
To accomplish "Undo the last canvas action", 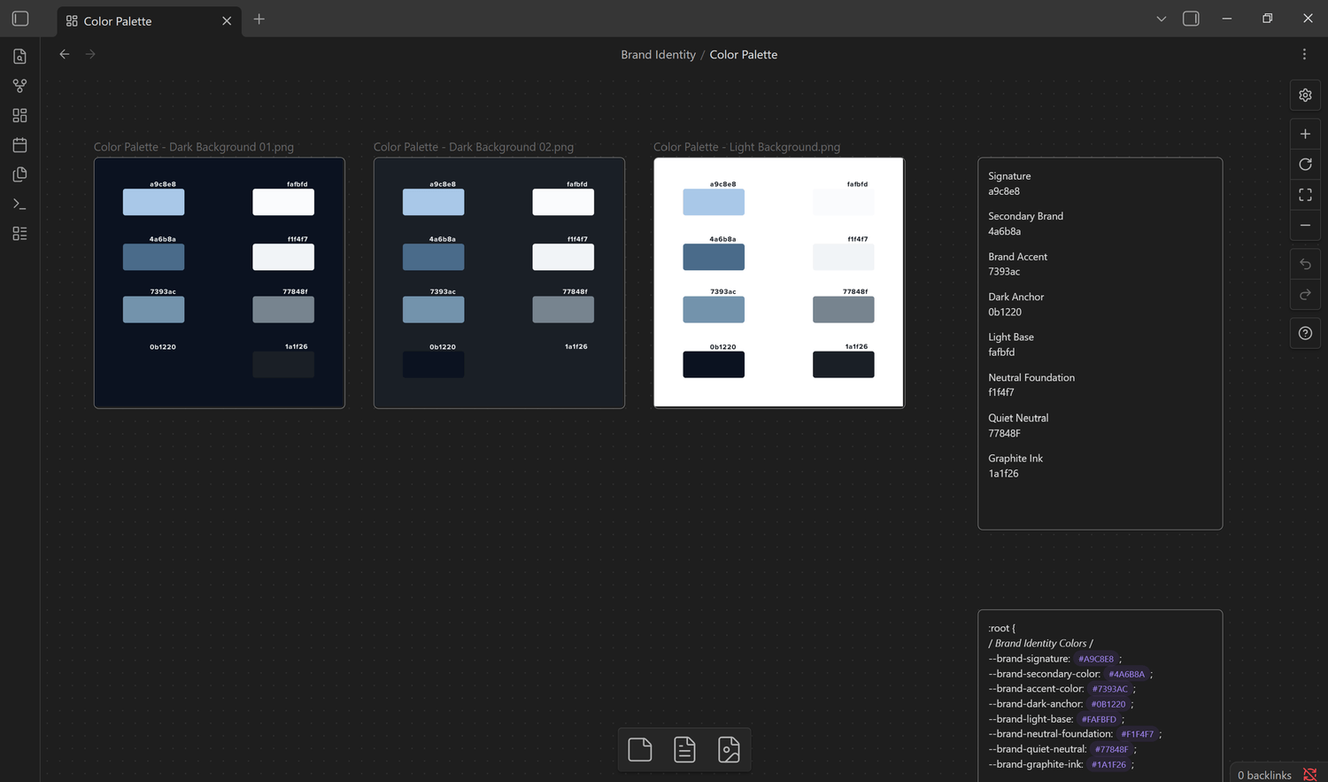I will pyautogui.click(x=1305, y=264).
